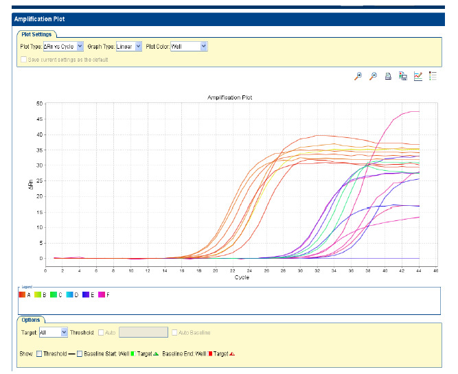Select the Options tab
The width and height of the screenshot is (458, 374).
point(30,320)
